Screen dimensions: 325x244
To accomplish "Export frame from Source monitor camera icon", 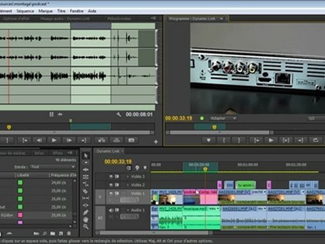I will click(x=131, y=140).
